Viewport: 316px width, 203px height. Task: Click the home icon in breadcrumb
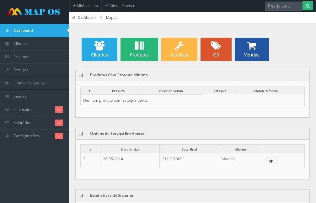(x=74, y=18)
